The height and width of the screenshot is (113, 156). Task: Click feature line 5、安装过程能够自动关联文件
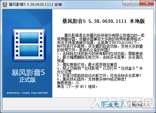point(99,76)
